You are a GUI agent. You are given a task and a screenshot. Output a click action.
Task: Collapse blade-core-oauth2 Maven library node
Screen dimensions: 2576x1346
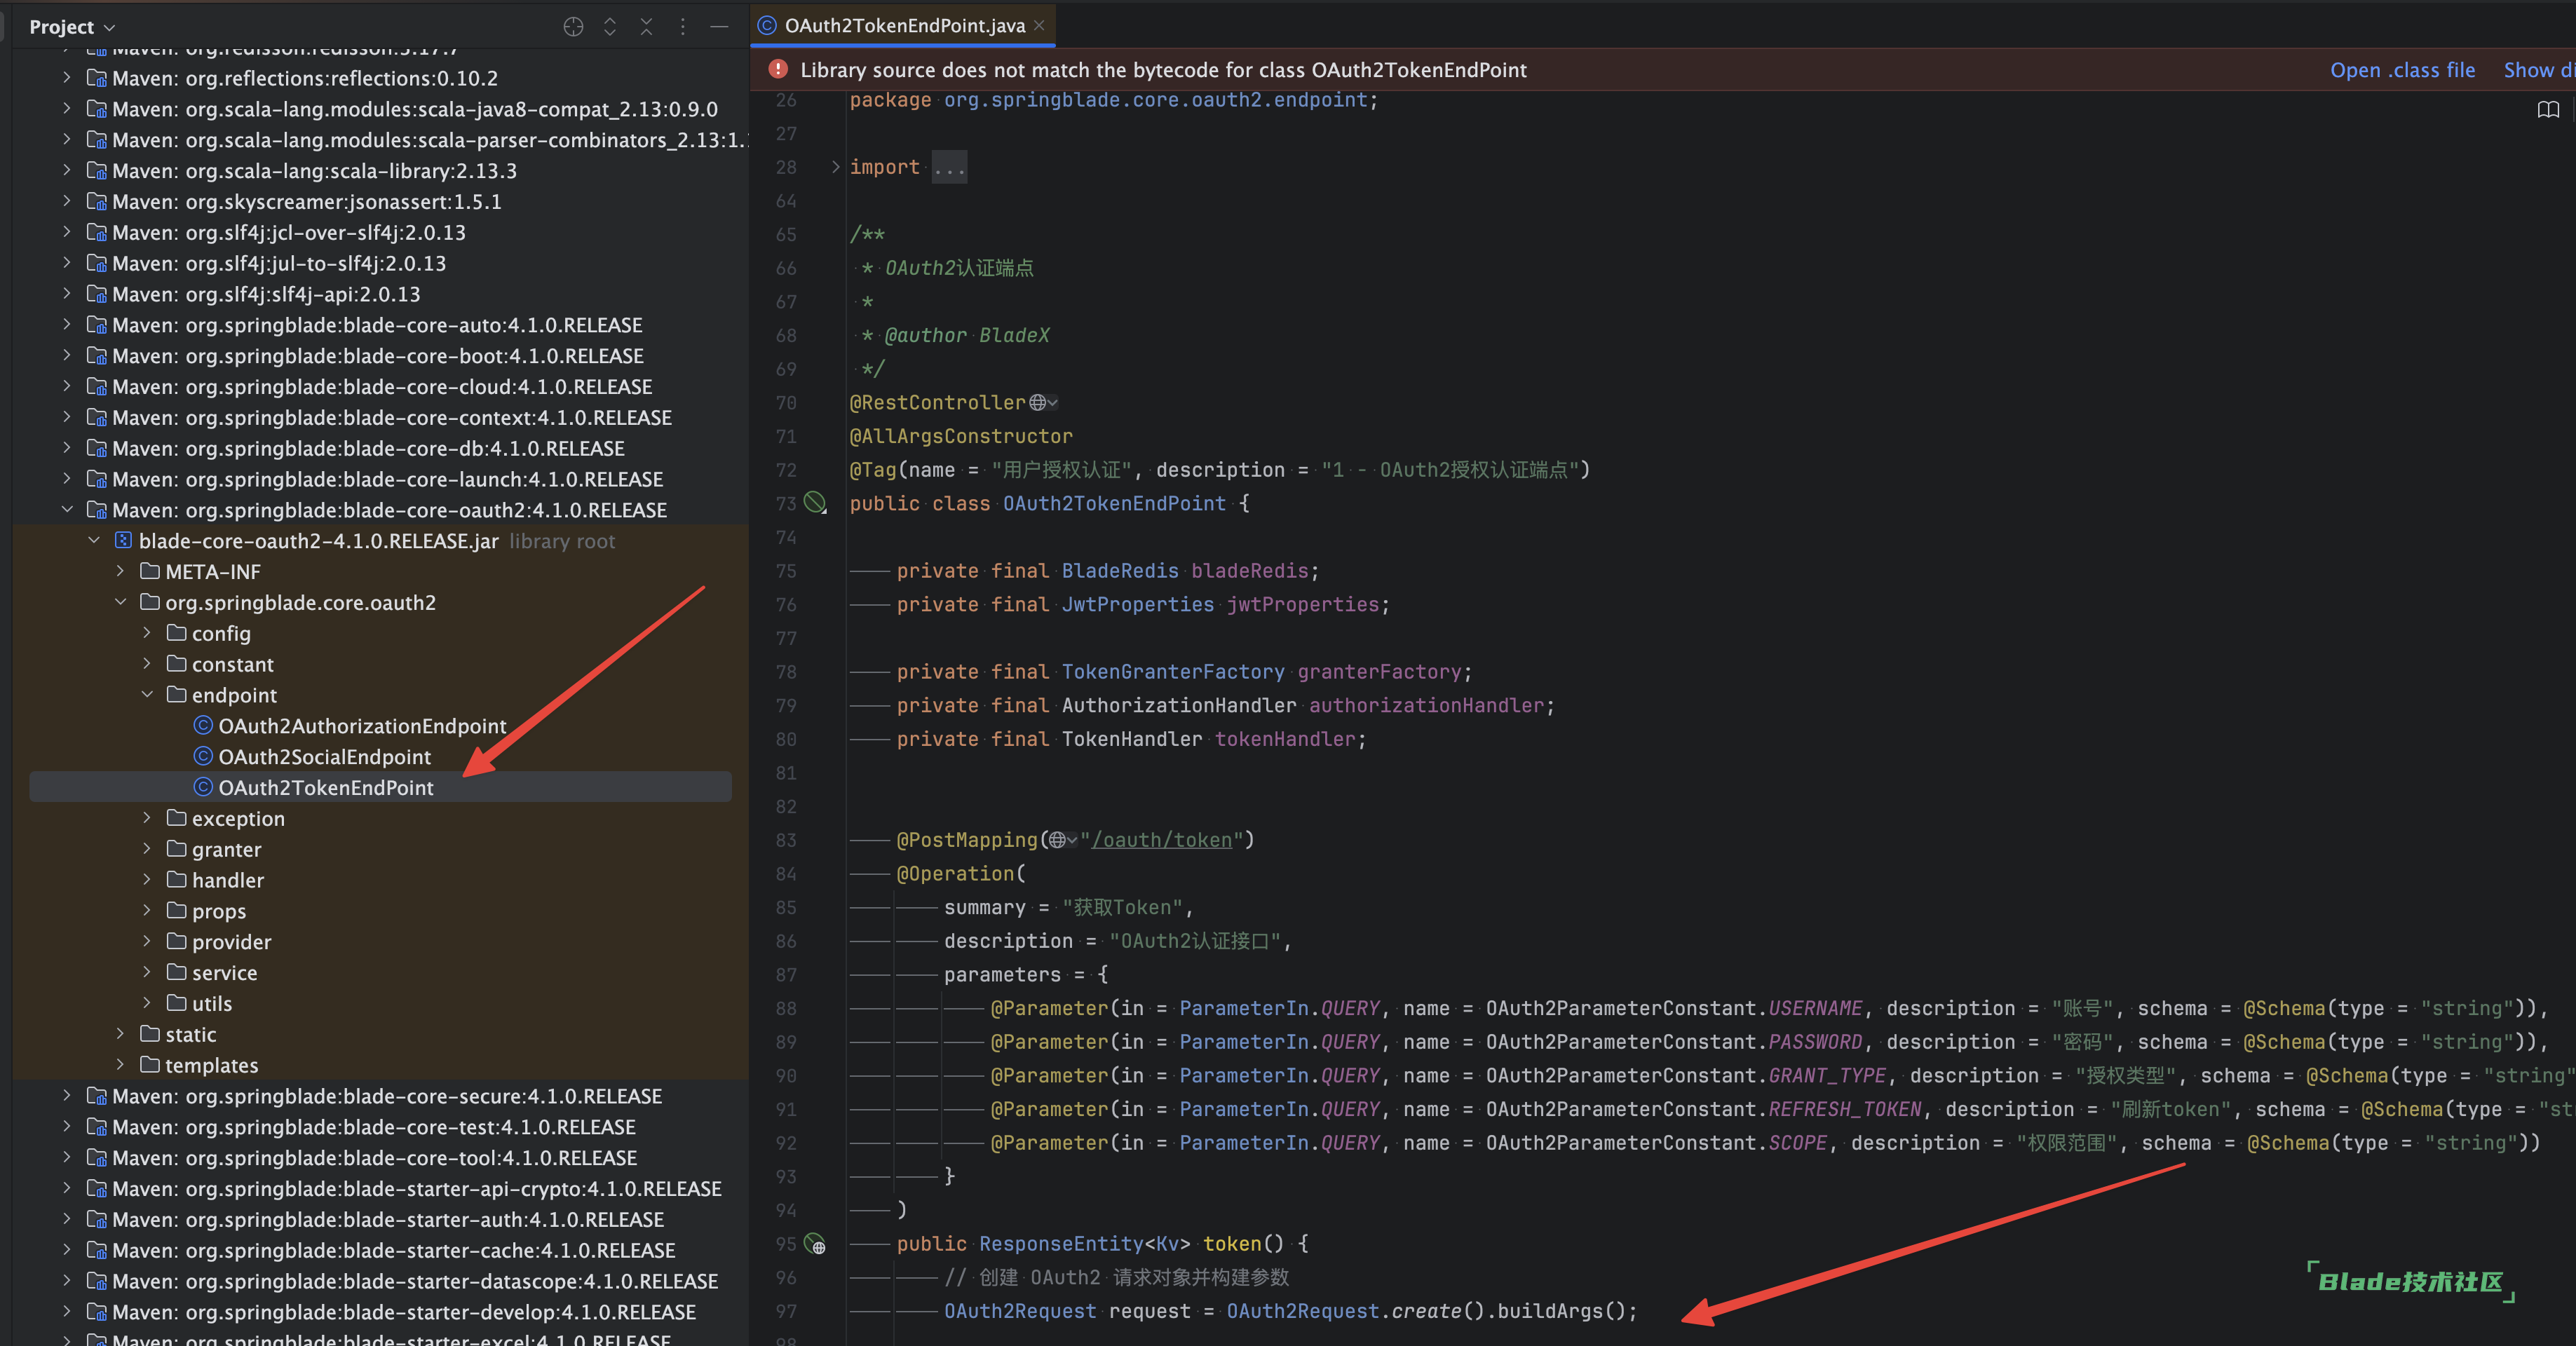click(67, 509)
